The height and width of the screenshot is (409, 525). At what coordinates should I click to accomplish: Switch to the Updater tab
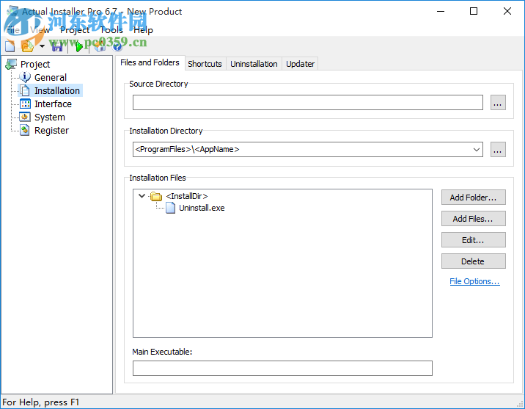point(300,64)
